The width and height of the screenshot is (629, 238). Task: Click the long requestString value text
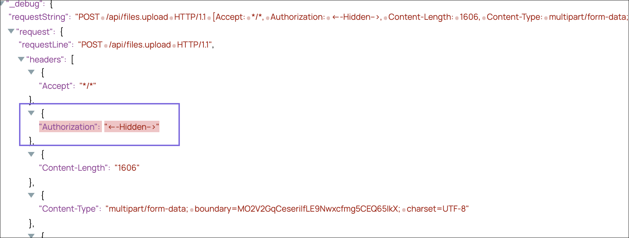347,17
